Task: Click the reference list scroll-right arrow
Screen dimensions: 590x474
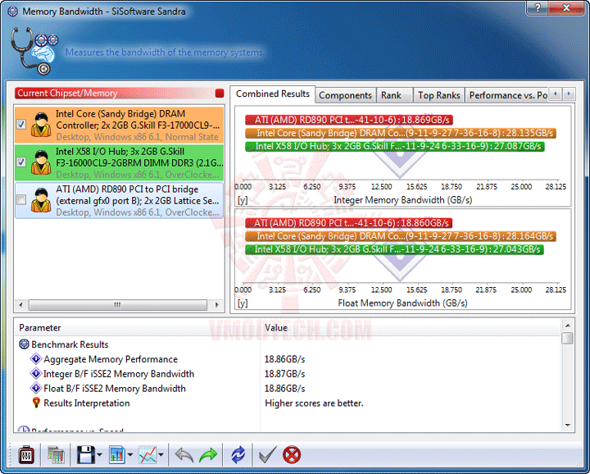Action: tap(216, 305)
